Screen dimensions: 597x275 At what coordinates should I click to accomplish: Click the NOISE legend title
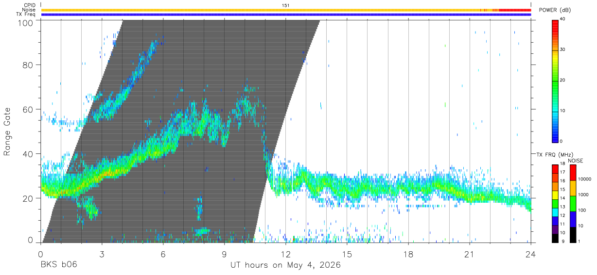[x=575, y=161]
